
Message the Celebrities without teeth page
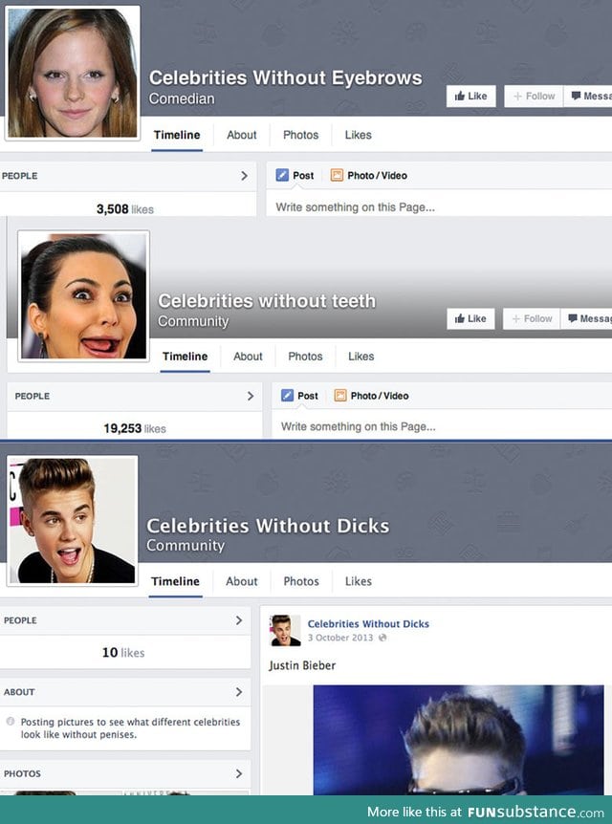pos(586,318)
